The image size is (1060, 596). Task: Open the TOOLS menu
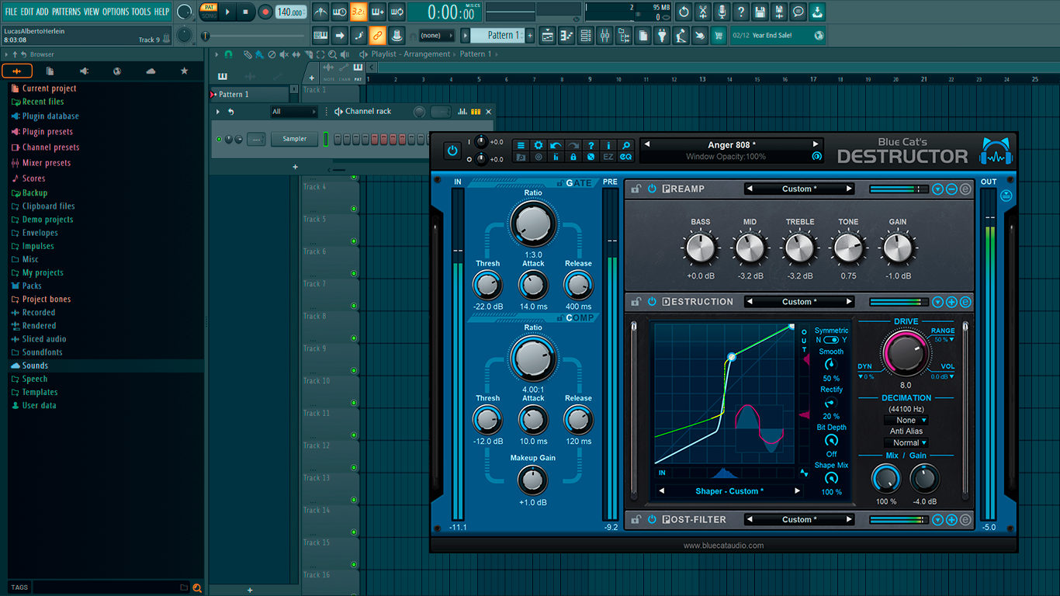coord(141,12)
